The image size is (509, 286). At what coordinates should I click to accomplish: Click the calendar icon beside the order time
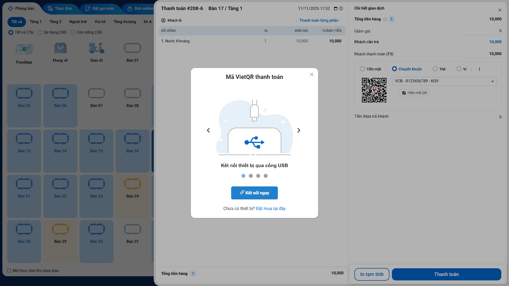[x=336, y=9]
